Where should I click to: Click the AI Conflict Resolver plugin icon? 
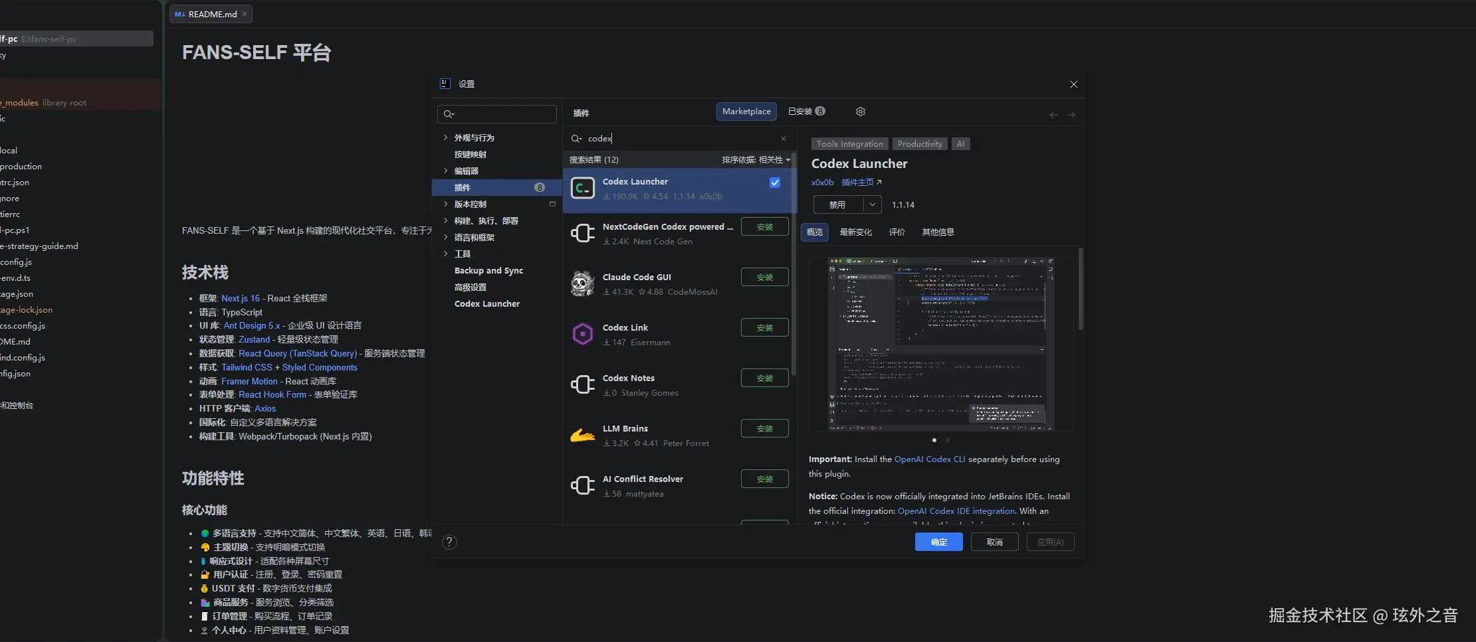coord(583,486)
